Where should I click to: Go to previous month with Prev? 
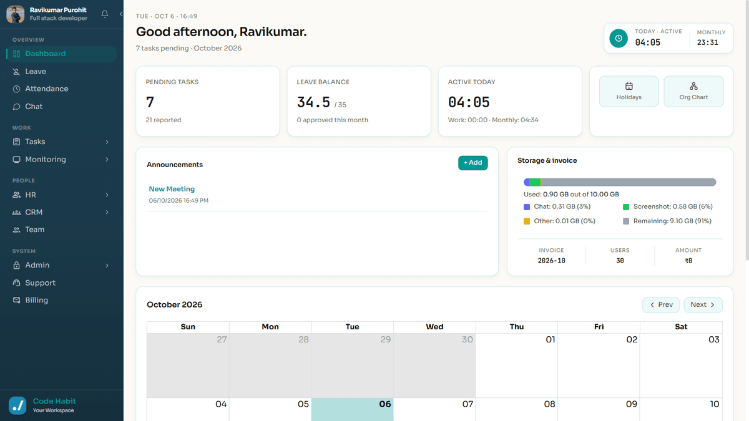(661, 304)
